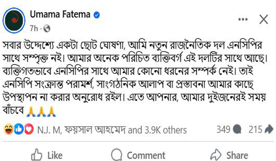Click the Share button
The image size is (276, 161).
coord(229,155)
